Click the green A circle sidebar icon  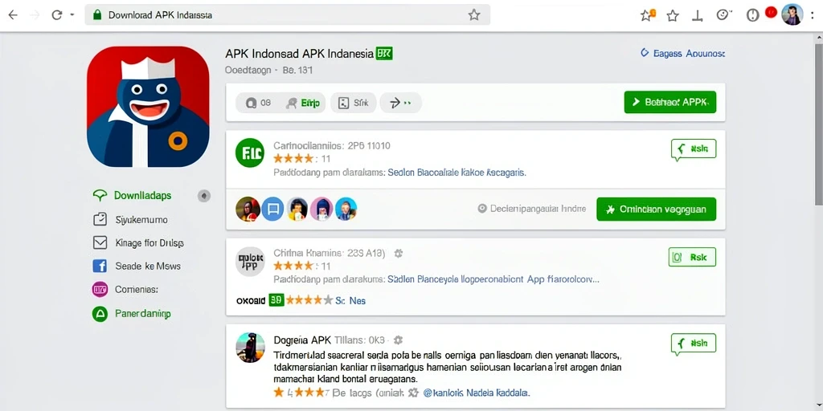click(x=100, y=314)
